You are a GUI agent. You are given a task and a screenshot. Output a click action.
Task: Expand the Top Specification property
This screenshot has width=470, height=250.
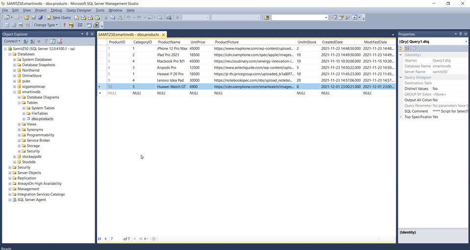[401, 117]
